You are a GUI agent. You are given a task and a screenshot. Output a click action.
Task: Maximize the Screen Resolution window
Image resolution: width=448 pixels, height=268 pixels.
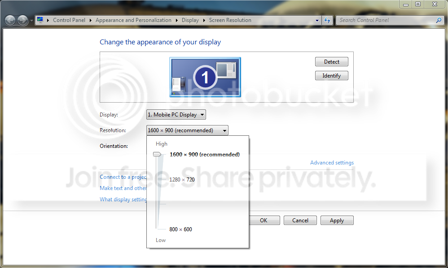418,4
